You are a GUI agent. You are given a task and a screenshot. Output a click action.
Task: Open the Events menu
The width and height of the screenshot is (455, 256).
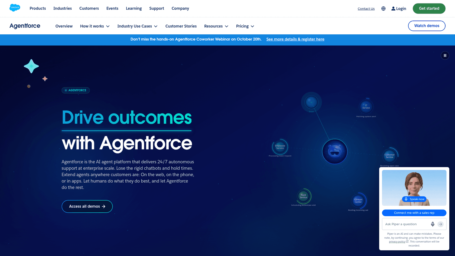112,8
